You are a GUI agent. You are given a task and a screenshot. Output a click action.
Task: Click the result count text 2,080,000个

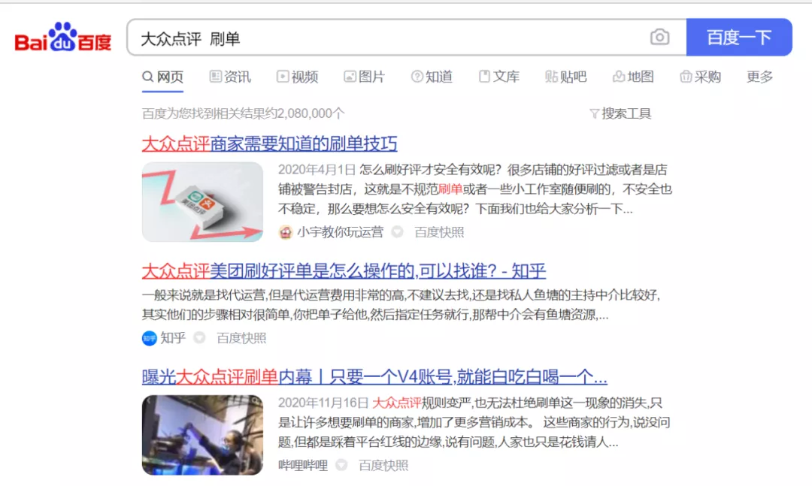click(311, 113)
